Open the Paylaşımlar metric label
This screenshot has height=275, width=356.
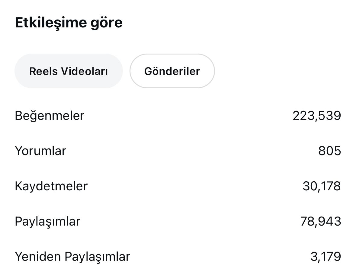pos(47,222)
